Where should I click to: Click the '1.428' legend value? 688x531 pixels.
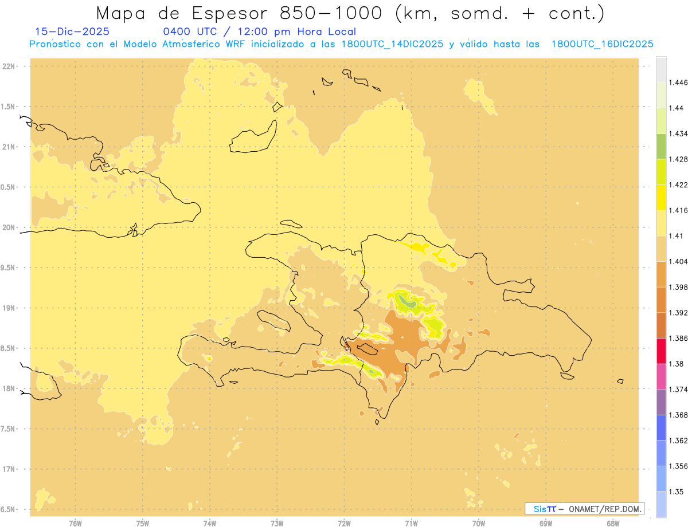click(677, 159)
